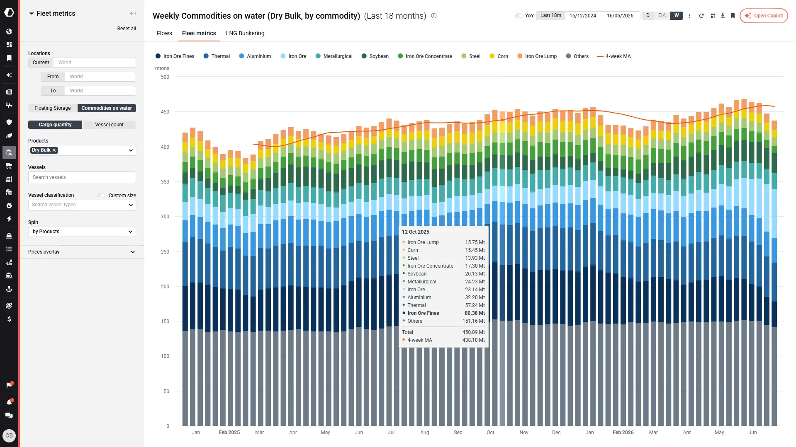Image resolution: width=796 pixels, height=447 pixels.
Task: Open the OIL section icon in sidebar
Action: point(9,166)
